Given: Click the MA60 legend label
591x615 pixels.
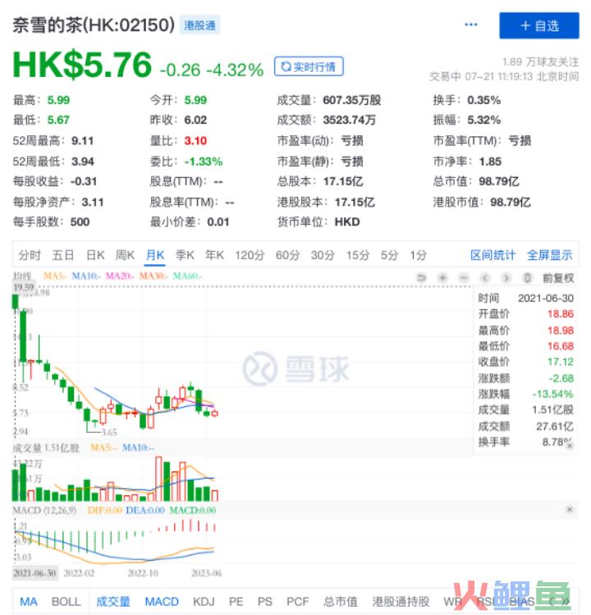Looking at the screenshot, I should coord(187,276).
